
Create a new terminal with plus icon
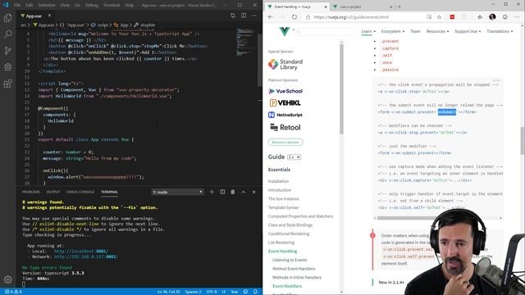212,192
